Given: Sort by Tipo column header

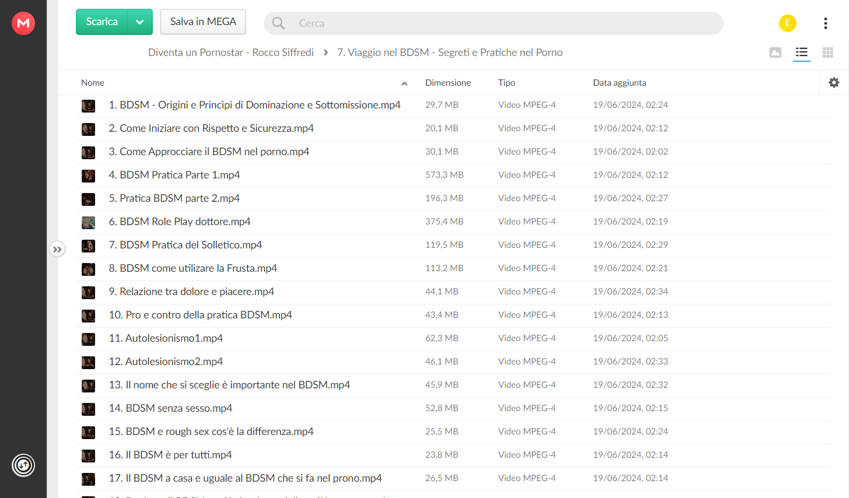Looking at the screenshot, I should point(506,83).
